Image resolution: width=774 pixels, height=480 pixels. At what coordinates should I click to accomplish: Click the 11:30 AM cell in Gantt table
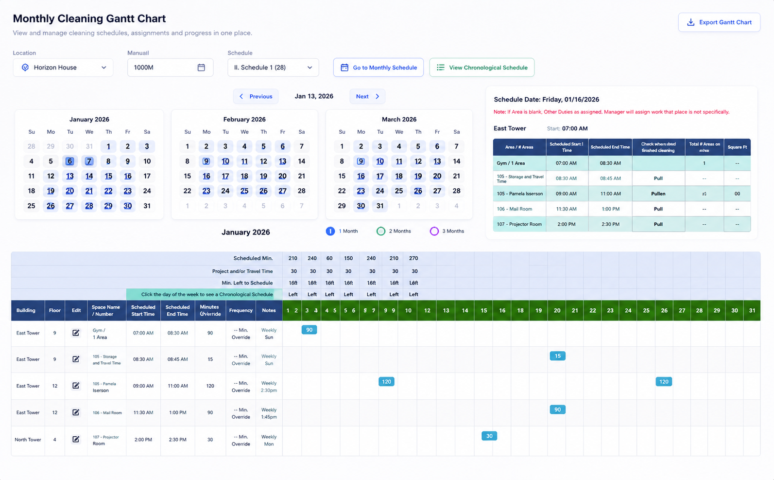[143, 412]
